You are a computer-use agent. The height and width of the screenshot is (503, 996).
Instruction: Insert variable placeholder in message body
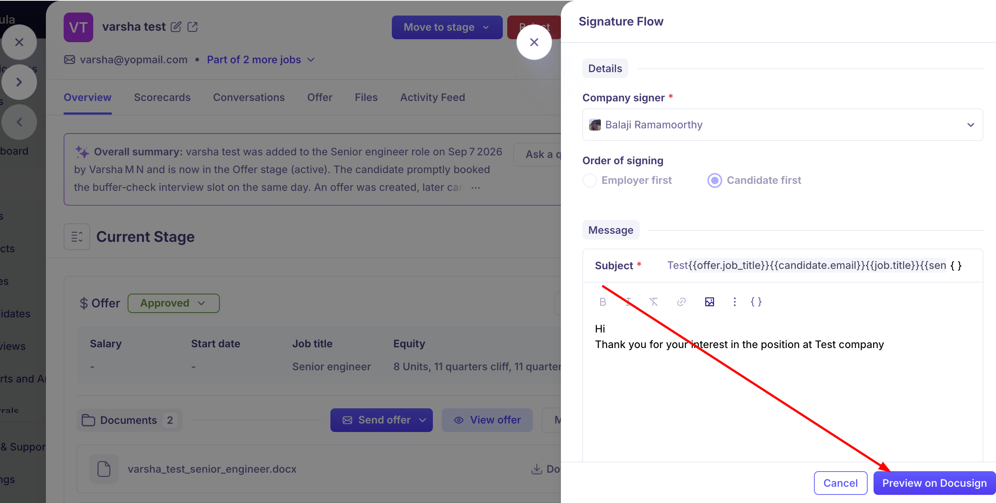coord(756,302)
